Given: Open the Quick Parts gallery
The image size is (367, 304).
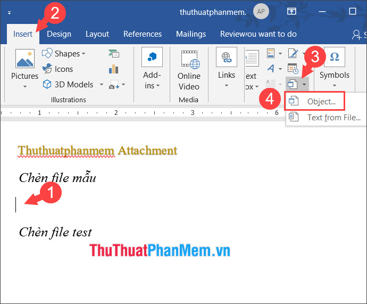Looking at the screenshot, I should click(x=271, y=53).
